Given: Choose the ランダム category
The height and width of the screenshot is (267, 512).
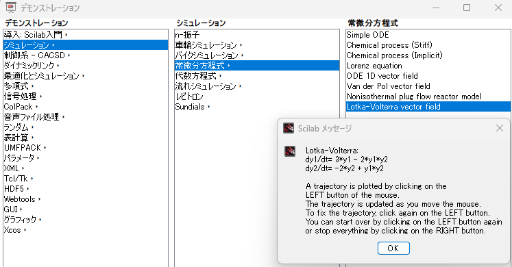Looking at the screenshot, I should point(86,127).
